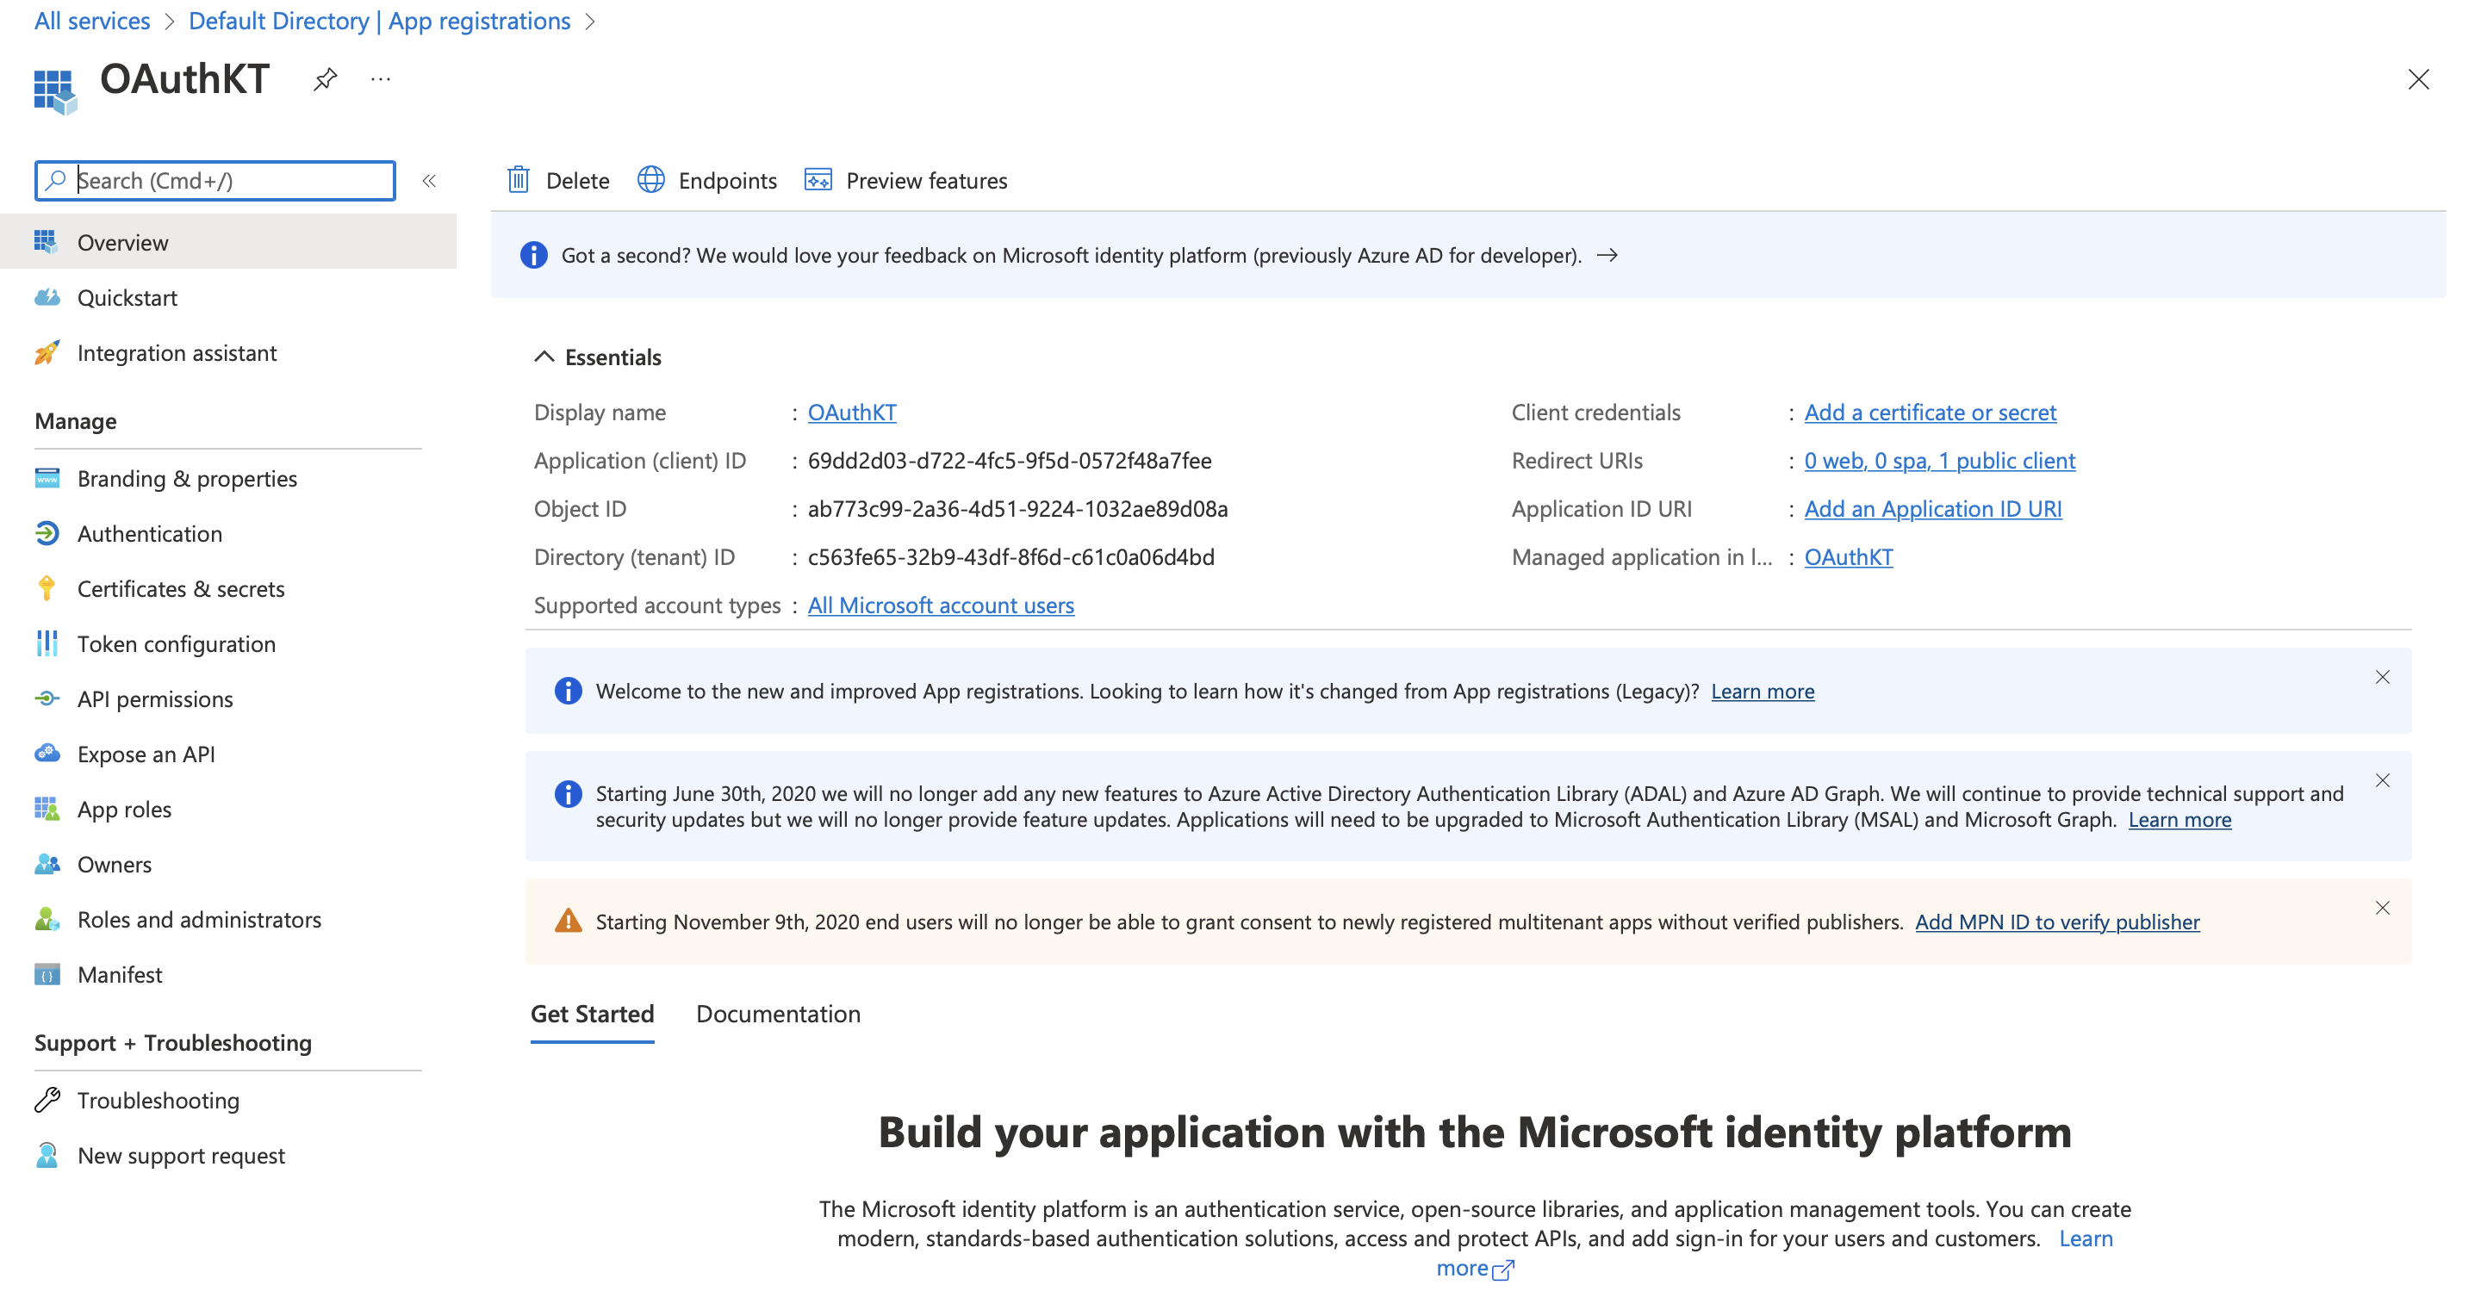Pin the OAuthKT app to dashboard
Screen dimensions: 2481x1316
coord(326,79)
